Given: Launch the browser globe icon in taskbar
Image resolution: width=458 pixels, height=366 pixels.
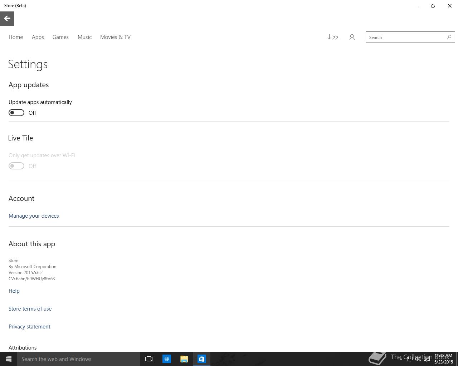Looking at the screenshot, I should [x=167, y=359].
